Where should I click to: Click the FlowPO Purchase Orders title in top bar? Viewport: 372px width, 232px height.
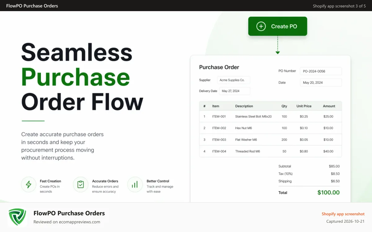pos(32,6)
